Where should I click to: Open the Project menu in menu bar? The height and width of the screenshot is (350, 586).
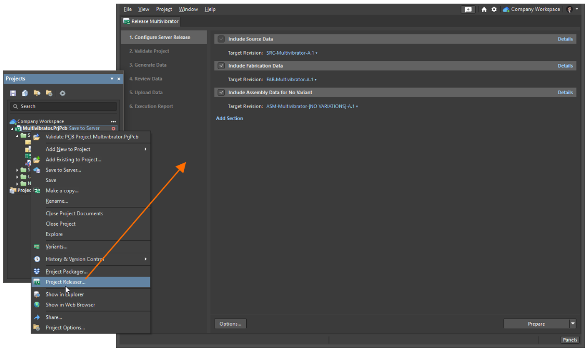pyautogui.click(x=164, y=9)
